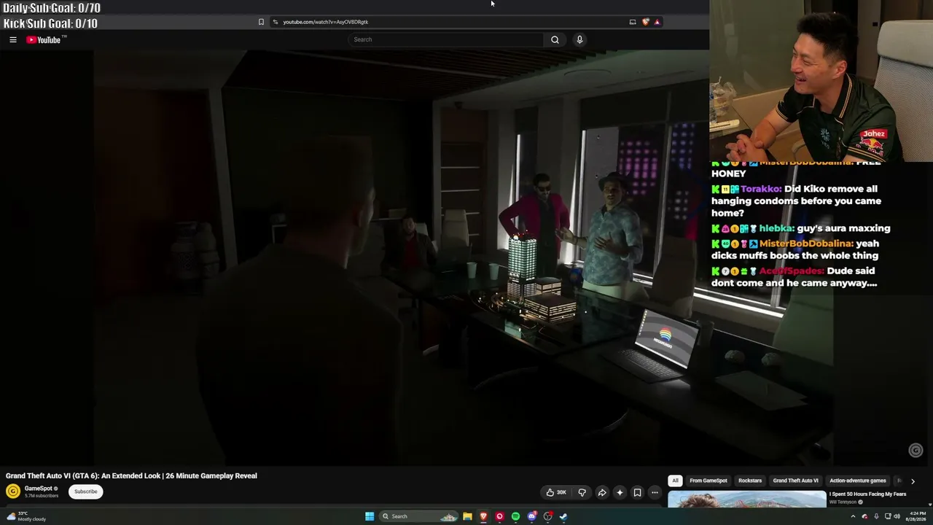Open the recommended video thumbnail

click(747, 499)
